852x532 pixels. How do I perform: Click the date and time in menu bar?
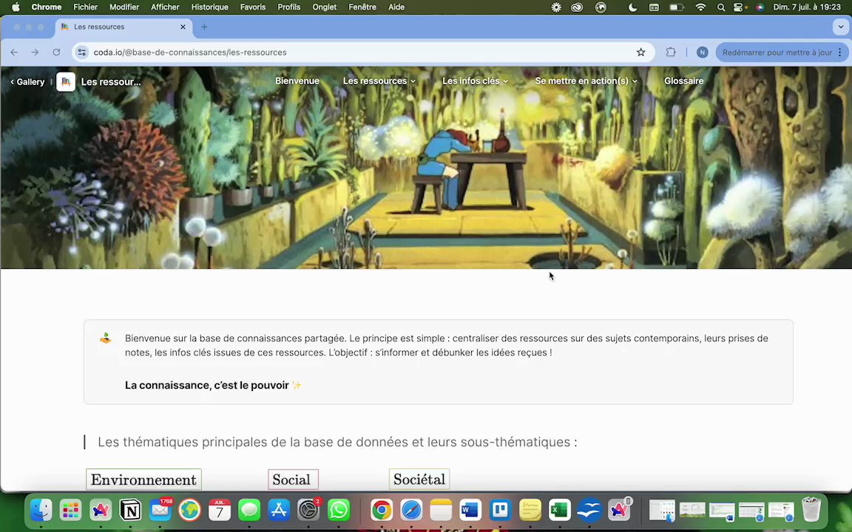(x=807, y=7)
